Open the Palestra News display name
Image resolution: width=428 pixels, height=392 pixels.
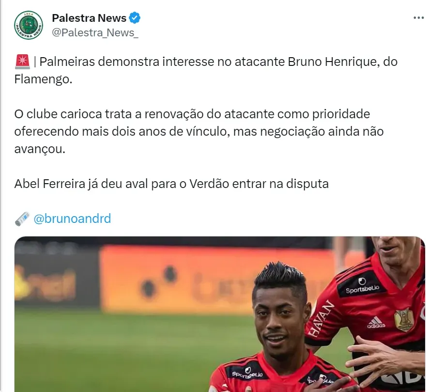point(89,18)
